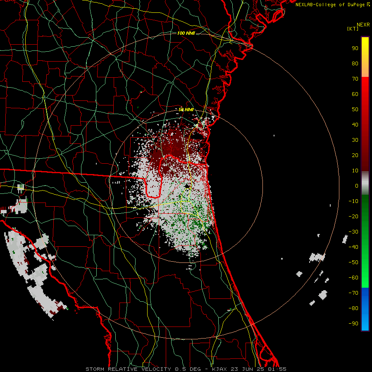Click the black radar site gap in the echoes

pos(187,186)
